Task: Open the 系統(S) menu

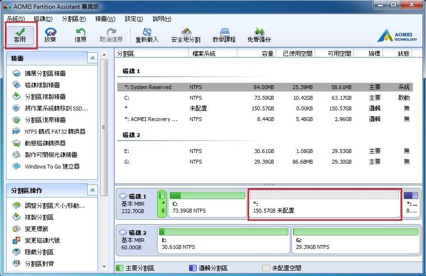Action: click(16, 19)
